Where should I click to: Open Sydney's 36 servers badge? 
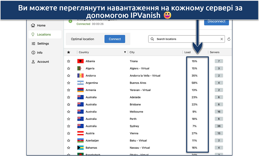(x=219, y=126)
